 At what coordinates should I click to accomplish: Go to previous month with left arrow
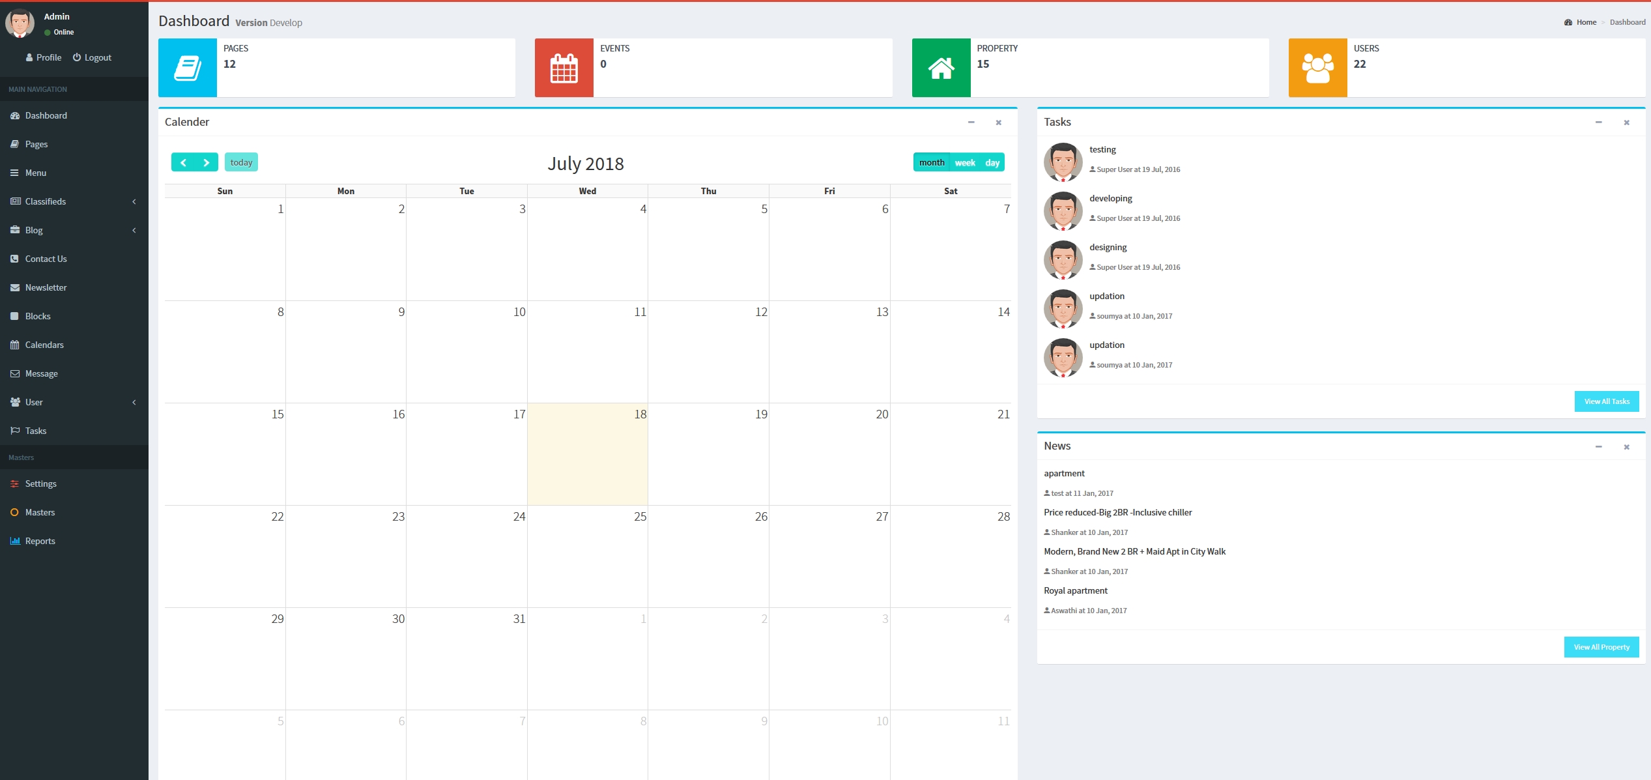pyautogui.click(x=184, y=162)
